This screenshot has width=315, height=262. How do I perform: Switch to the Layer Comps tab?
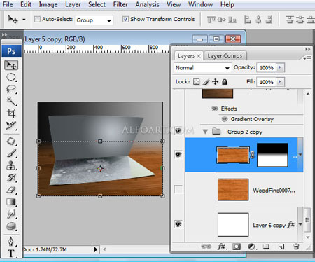225,56
